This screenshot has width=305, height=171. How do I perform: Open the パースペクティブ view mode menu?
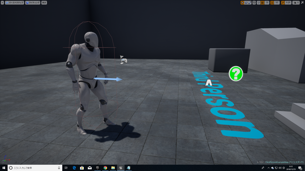(x=14, y=3)
